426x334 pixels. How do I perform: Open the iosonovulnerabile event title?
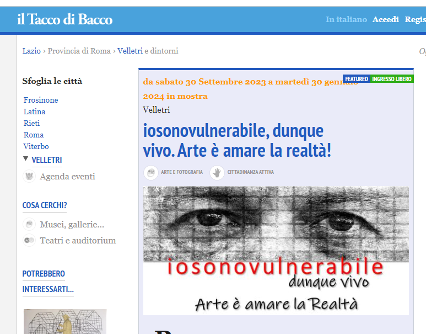[237, 140]
